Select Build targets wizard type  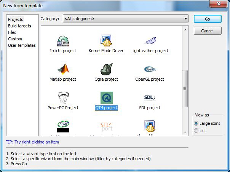pos(19,26)
